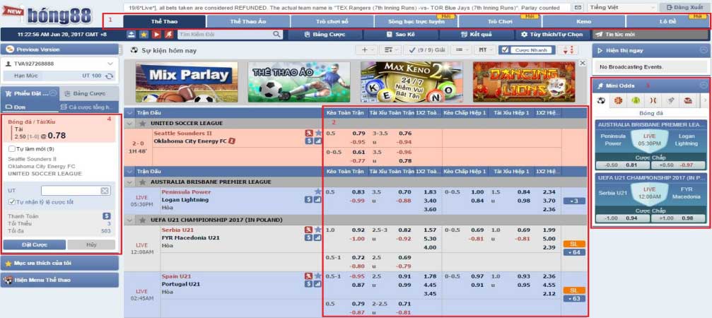
Task: Collapse the Mini Odds panel
Action: pos(704,85)
